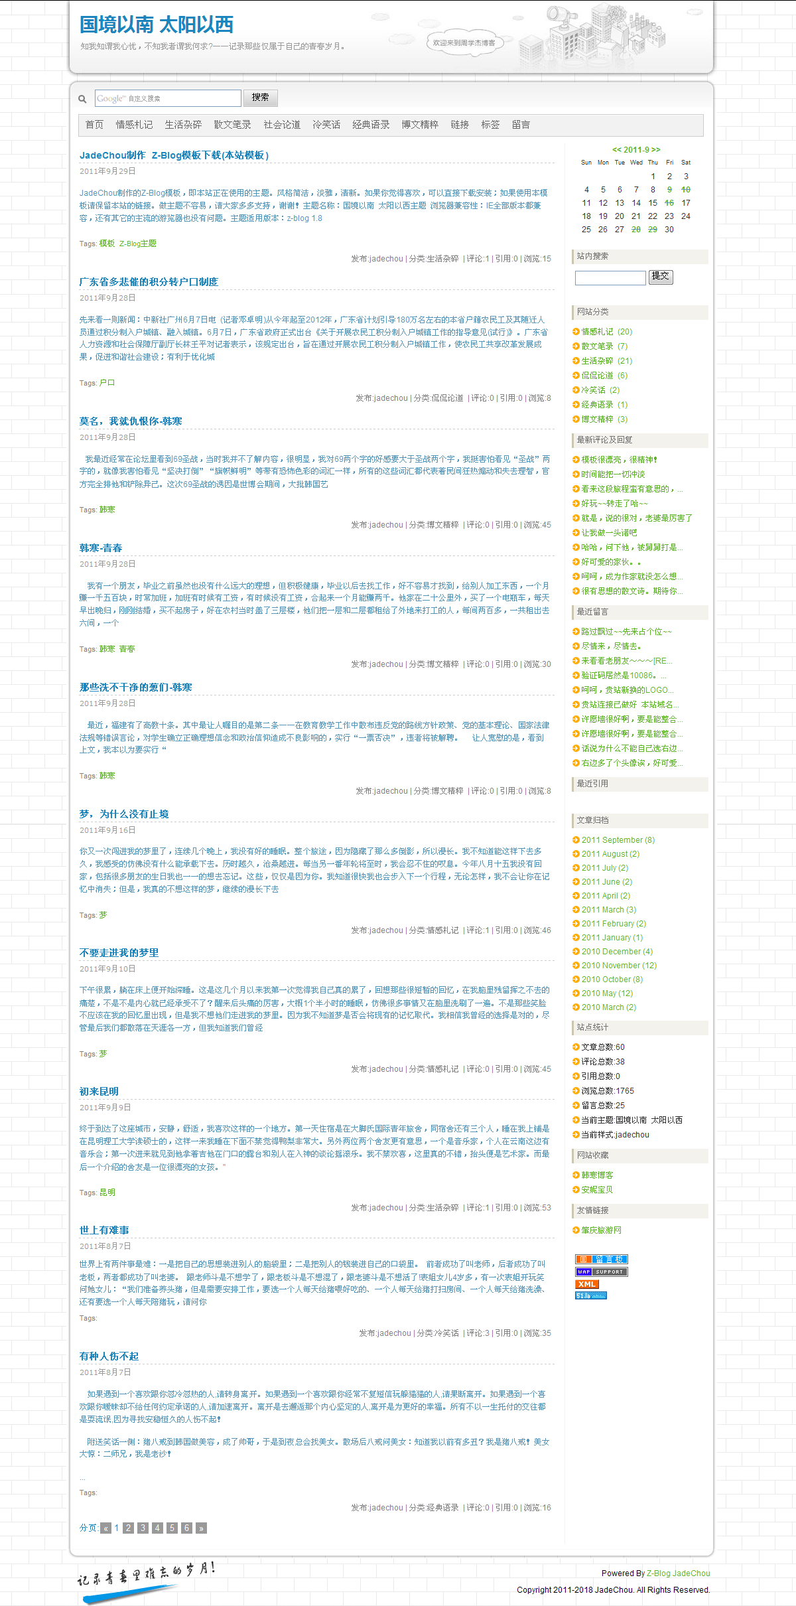Click the magnifier icon beside Google search box

tap(82, 99)
